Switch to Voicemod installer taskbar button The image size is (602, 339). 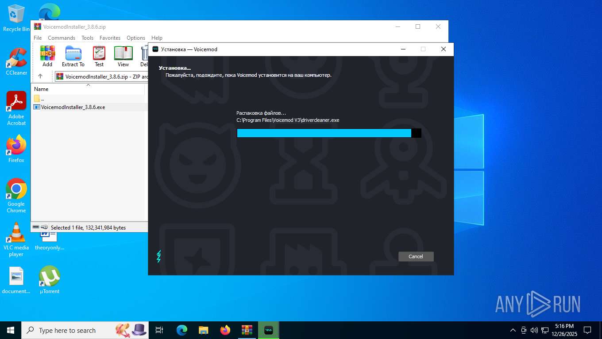coord(269,330)
